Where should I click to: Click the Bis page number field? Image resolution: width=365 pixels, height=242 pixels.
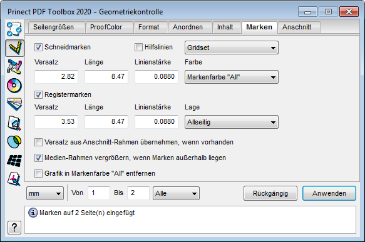coord(138,193)
